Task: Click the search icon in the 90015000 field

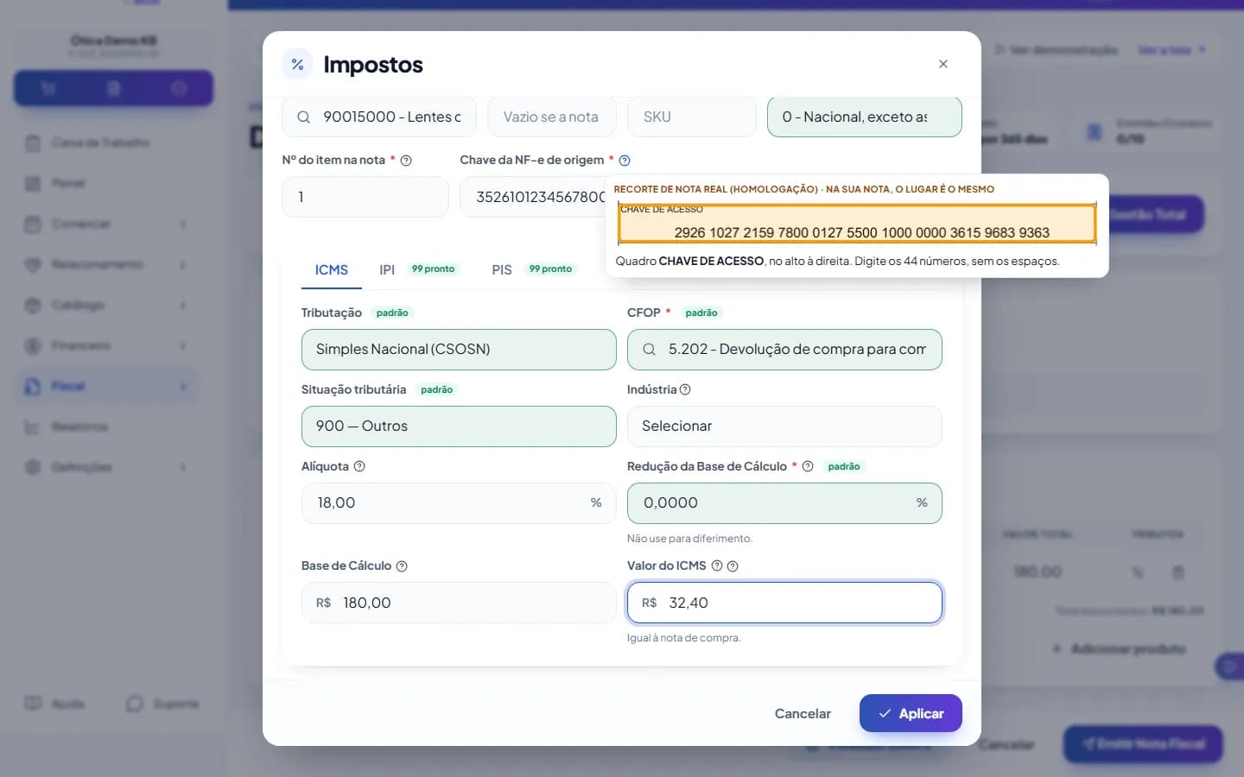Action: pos(303,117)
